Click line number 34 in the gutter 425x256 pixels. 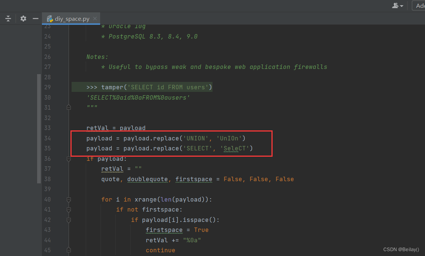(x=47, y=139)
